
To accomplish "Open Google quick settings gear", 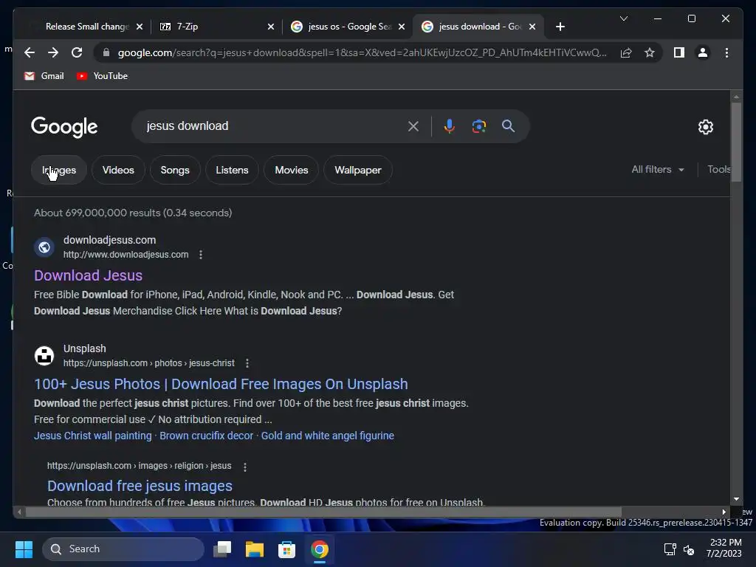I will click(x=705, y=127).
